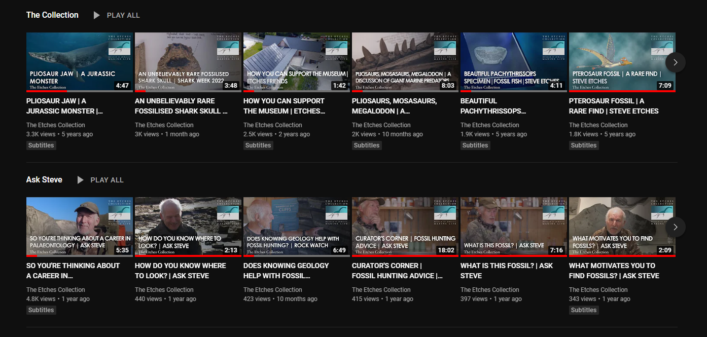Click '3.3K views • 5 years ago' text

pyautogui.click(x=60, y=134)
